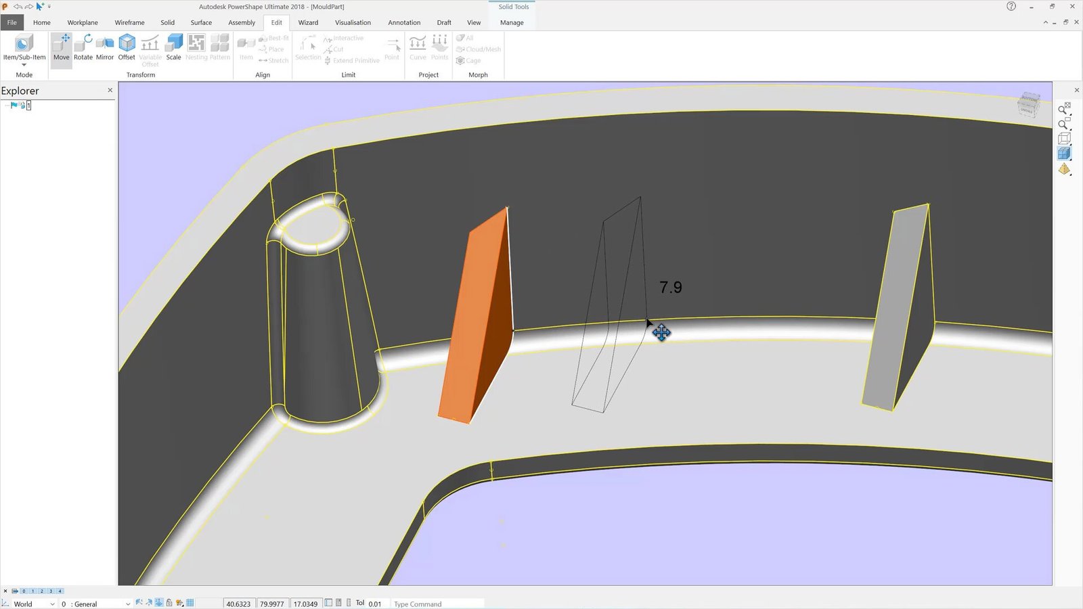Open the Visualisation ribbon tab
This screenshot has width=1083, height=609.
click(353, 22)
